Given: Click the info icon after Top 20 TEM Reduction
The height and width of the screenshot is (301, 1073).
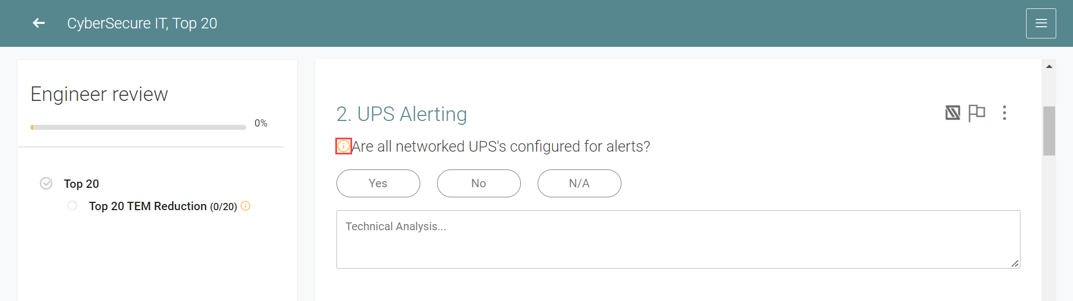Looking at the screenshot, I should click(x=245, y=206).
